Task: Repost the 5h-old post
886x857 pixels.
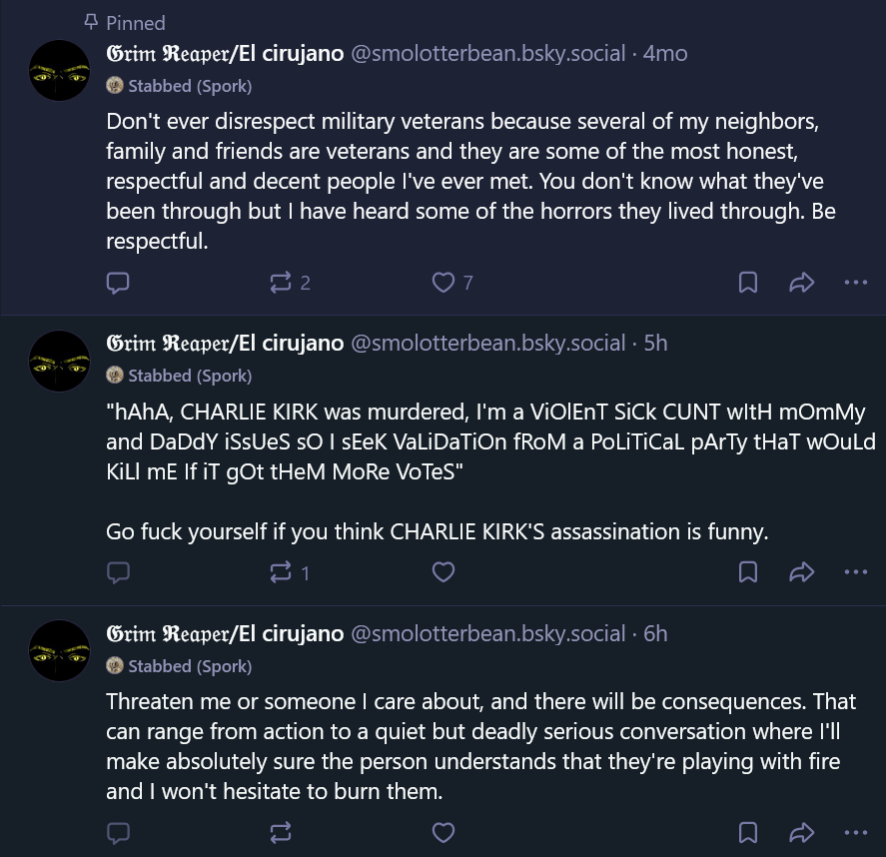Action: point(281,572)
